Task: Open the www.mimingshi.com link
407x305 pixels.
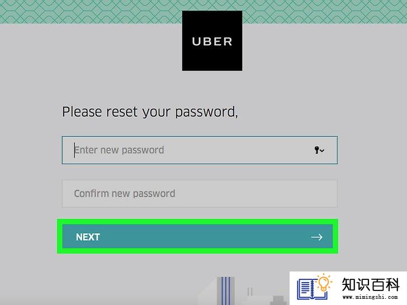Action: point(371,297)
